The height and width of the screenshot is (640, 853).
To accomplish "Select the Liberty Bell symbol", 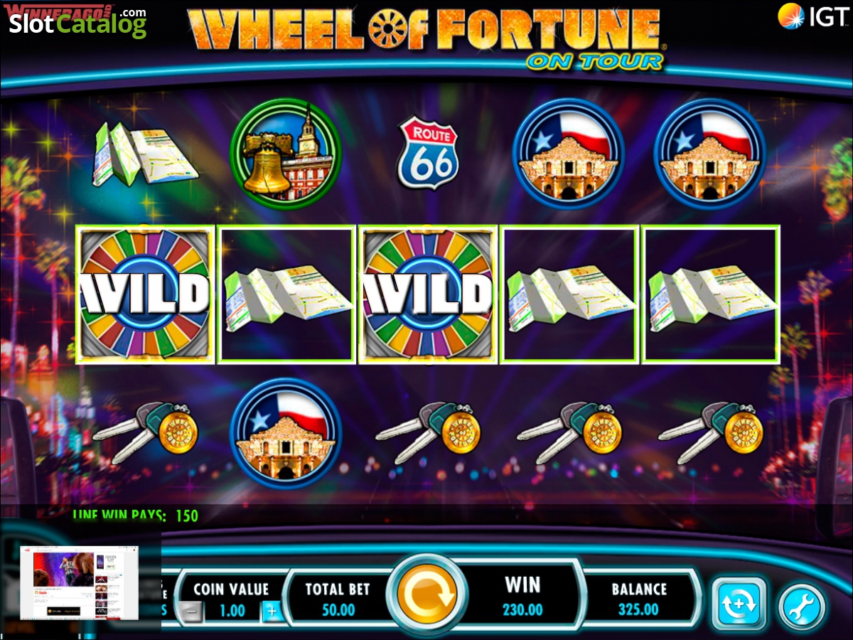I will (286, 154).
